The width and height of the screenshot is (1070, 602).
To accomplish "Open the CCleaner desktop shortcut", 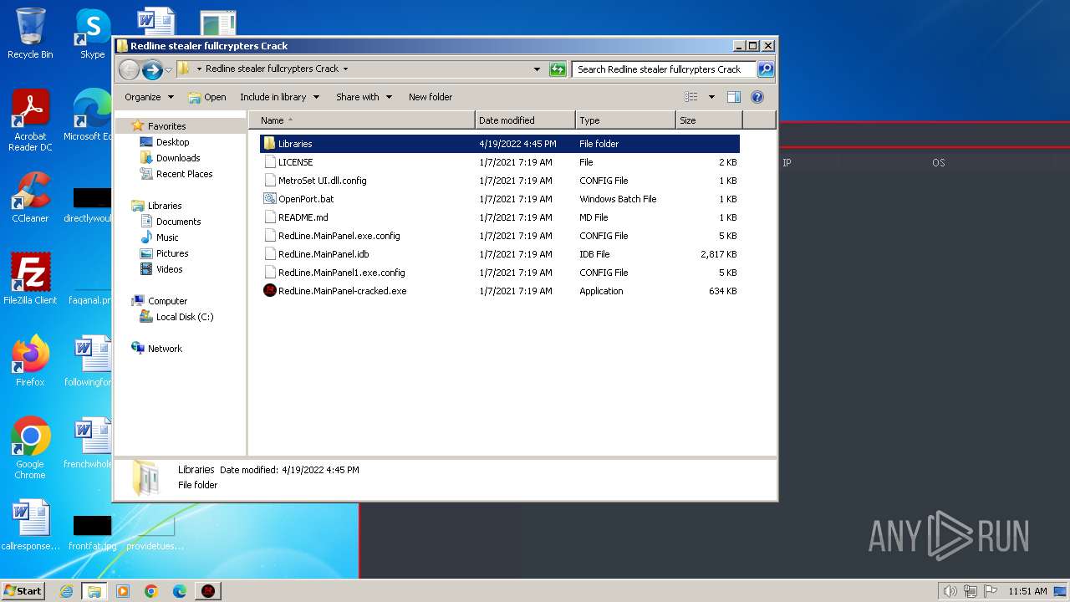I will [30, 198].
